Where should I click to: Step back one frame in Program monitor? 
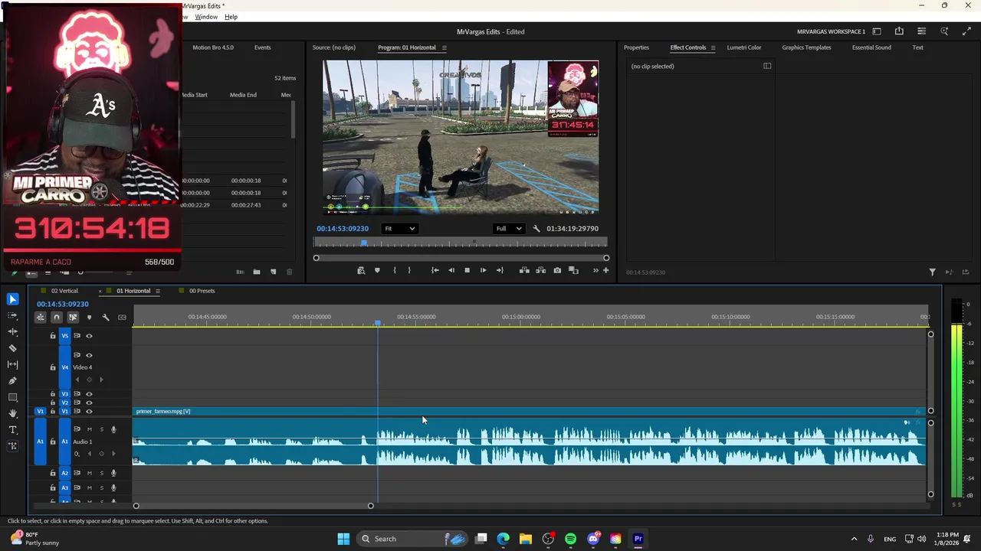451,270
